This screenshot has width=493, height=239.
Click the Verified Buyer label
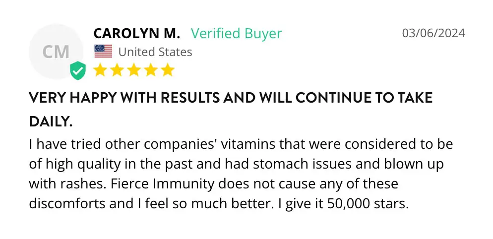pyautogui.click(x=236, y=33)
